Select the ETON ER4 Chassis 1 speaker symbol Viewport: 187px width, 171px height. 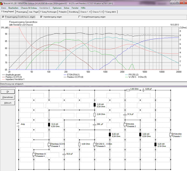[171, 134]
